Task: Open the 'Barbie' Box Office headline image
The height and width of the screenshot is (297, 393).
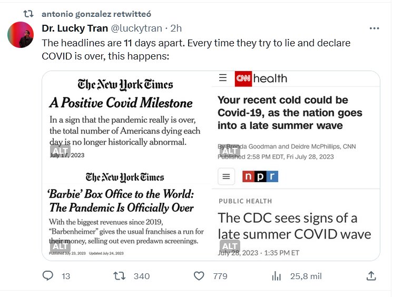Action: coord(126,211)
